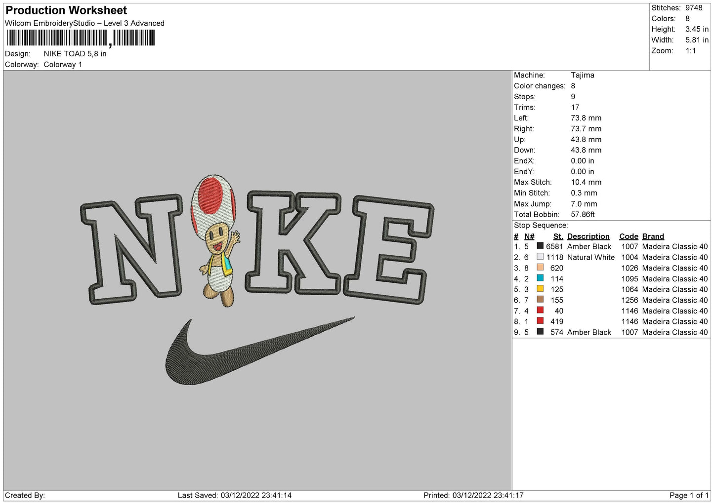Click the Description column header

tap(588, 236)
